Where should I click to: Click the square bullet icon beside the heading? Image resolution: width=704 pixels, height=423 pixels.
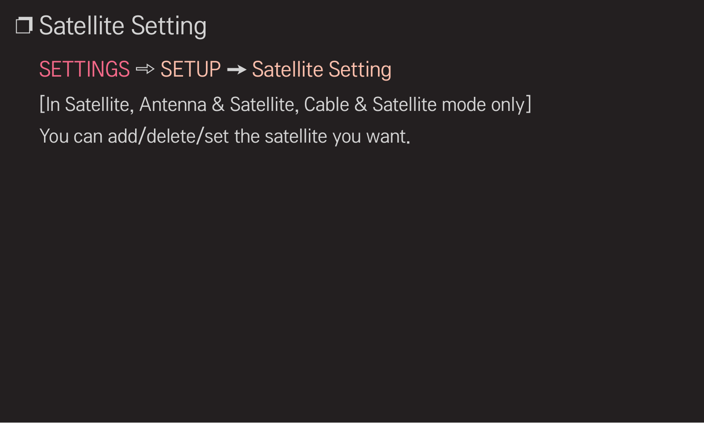point(24,26)
